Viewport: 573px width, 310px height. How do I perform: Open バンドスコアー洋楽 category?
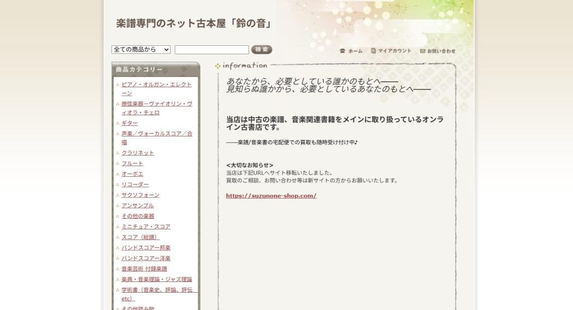coord(146,259)
